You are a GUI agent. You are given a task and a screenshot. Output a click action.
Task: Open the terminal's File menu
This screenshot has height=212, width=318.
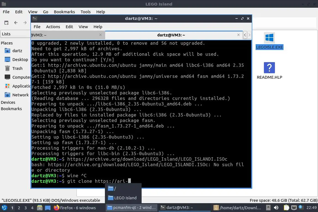37,27
